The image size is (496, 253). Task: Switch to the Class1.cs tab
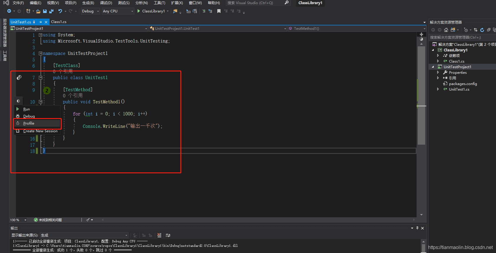click(x=59, y=22)
